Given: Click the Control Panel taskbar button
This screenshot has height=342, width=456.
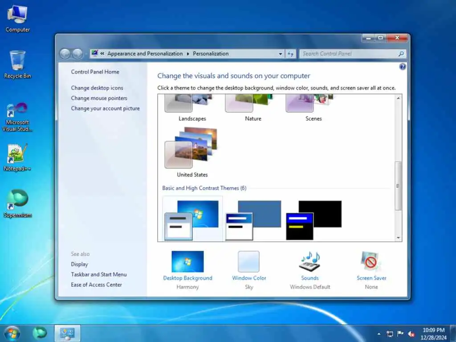Looking at the screenshot, I should [x=67, y=333].
